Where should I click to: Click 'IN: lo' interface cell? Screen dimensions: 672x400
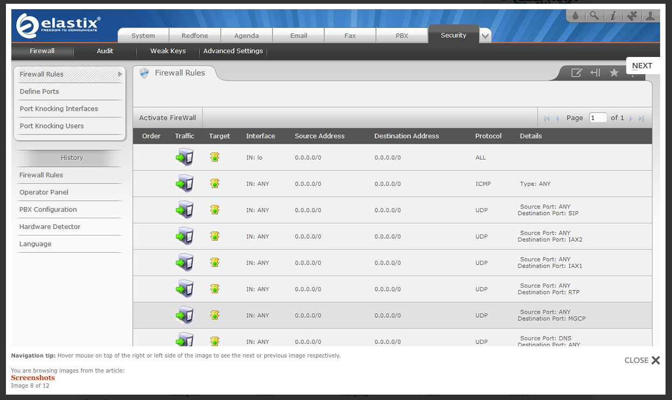pos(254,158)
